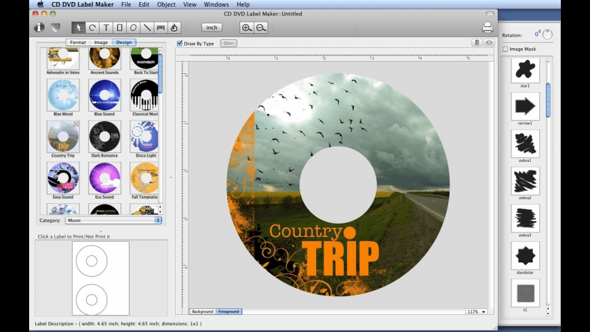Enable the Image Mask checkbox
This screenshot has height=332, width=590.
point(505,49)
